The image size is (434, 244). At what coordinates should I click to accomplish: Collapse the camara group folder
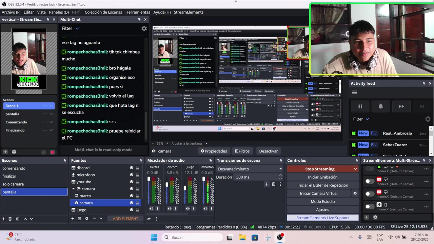pos(73,189)
